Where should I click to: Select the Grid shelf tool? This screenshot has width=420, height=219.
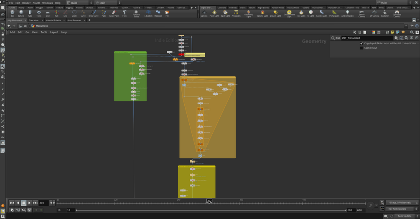tap(48, 14)
